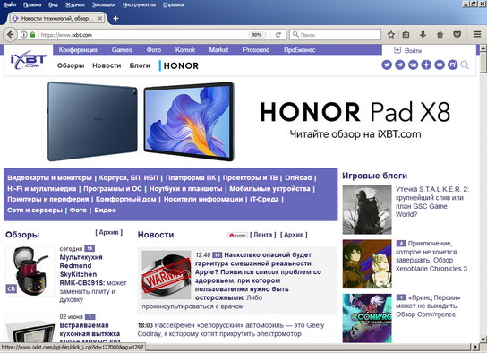Click the site search magnifier icon
487x353 pixels.
465,65
